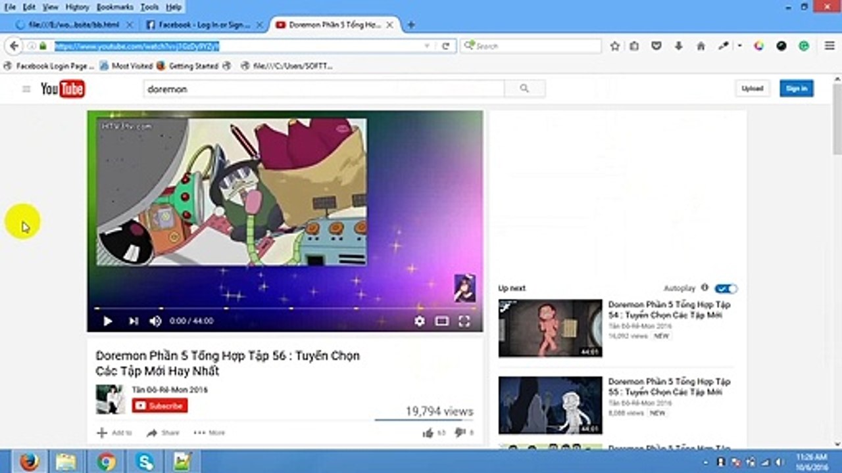
Task: Open the Most Visited bookmarks folder
Action: [126, 66]
